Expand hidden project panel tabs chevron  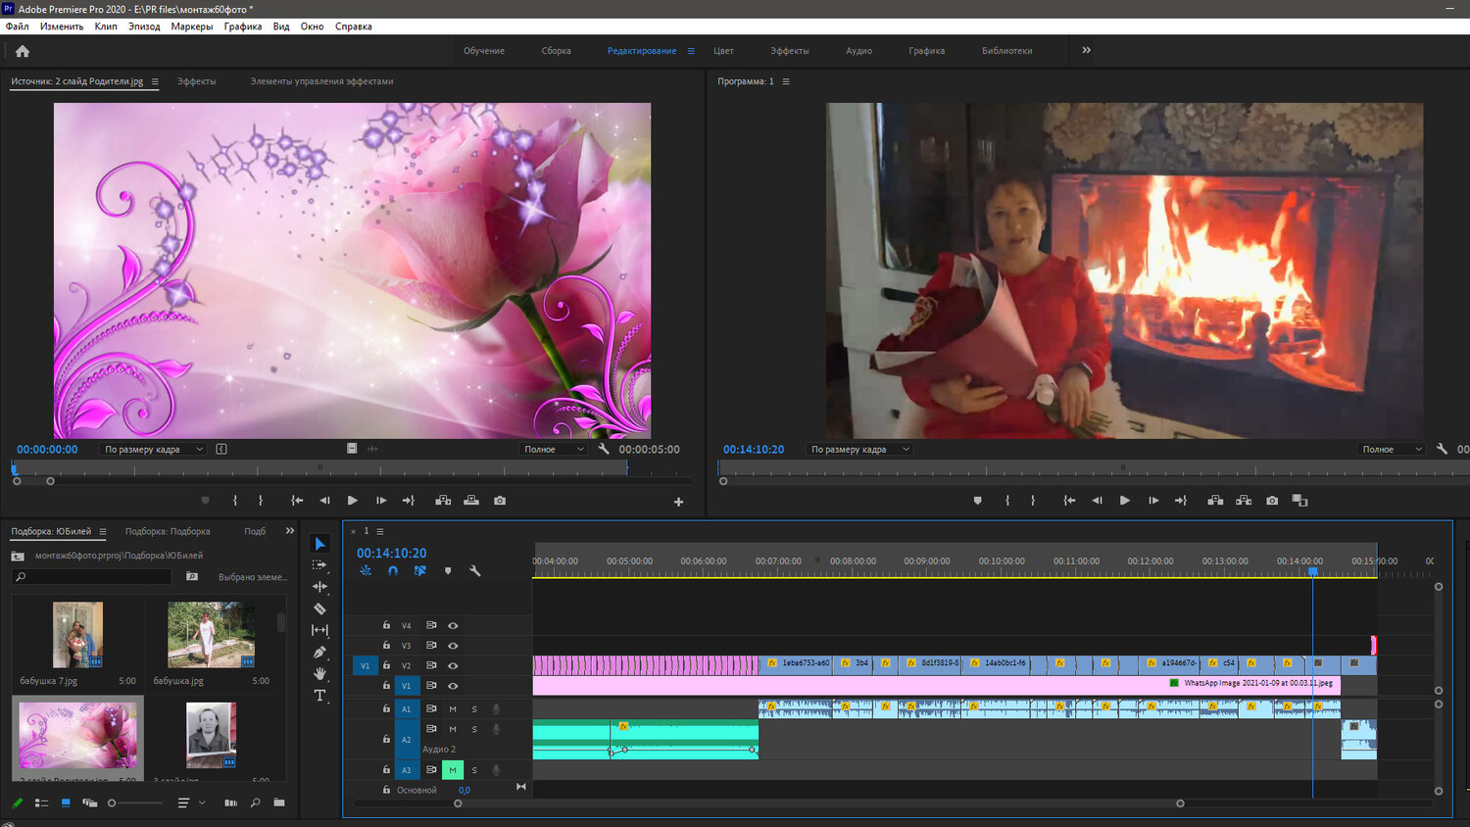tap(290, 531)
